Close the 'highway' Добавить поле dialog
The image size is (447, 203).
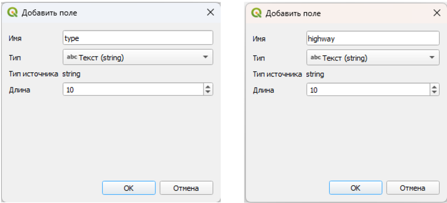click(x=437, y=13)
